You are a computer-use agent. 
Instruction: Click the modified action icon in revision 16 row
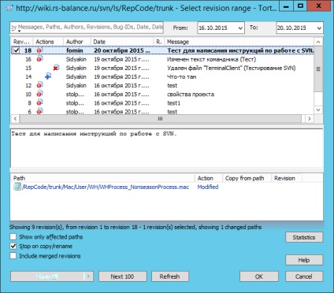(x=39, y=59)
